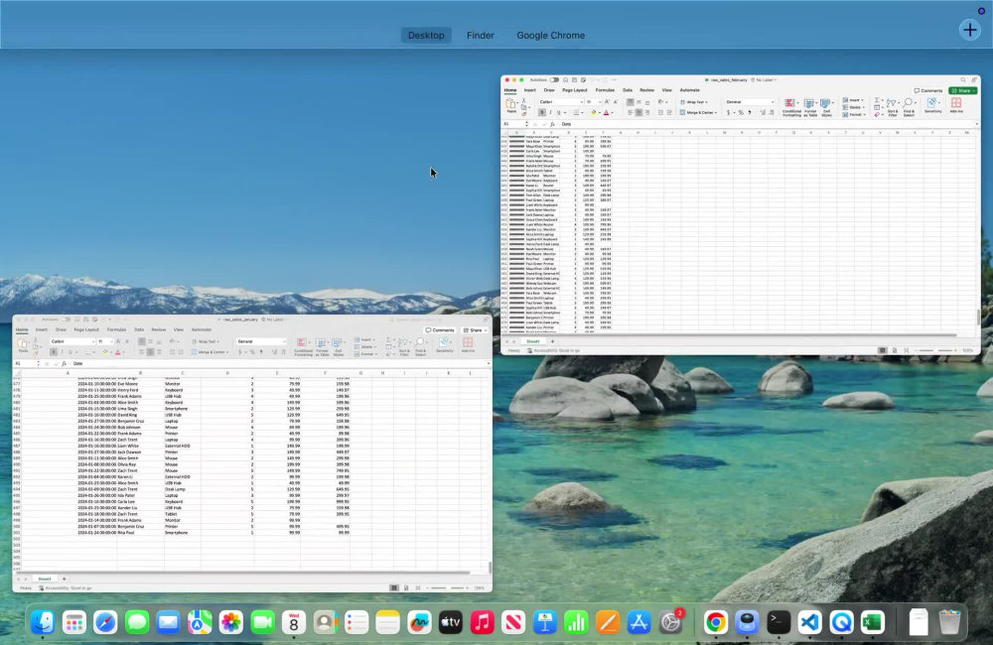This screenshot has height=645, width=993.
Task: Open Conditional Formatting in raw_sales_january window
Action: coord(303,347)
